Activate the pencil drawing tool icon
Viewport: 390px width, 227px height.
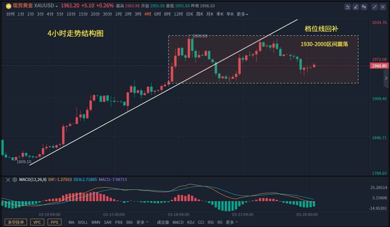356,6
